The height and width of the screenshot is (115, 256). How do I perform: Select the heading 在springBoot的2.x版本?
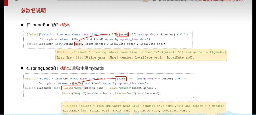point(48,25)
